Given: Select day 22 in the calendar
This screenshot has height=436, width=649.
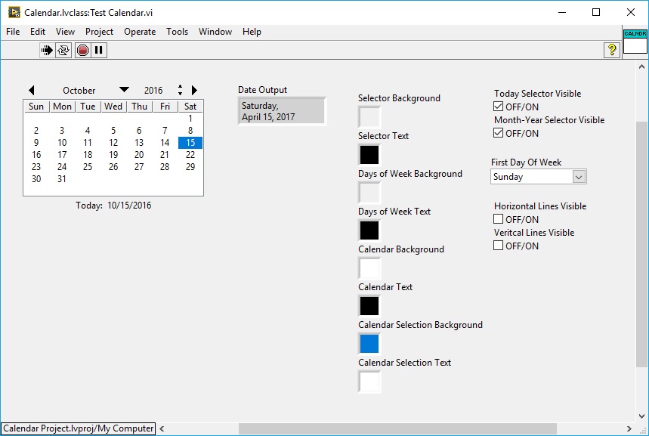Looking at the screenshot, I should 190,155.
